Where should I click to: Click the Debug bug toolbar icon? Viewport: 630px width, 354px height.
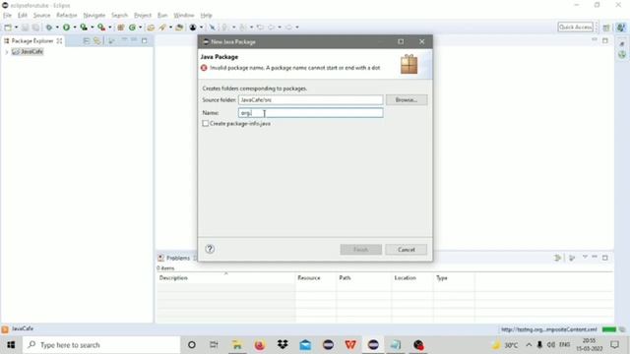pos(49,28)
